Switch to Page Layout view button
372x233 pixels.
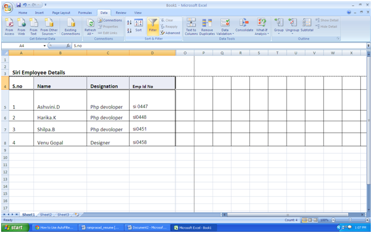click(x=310, y=220)
